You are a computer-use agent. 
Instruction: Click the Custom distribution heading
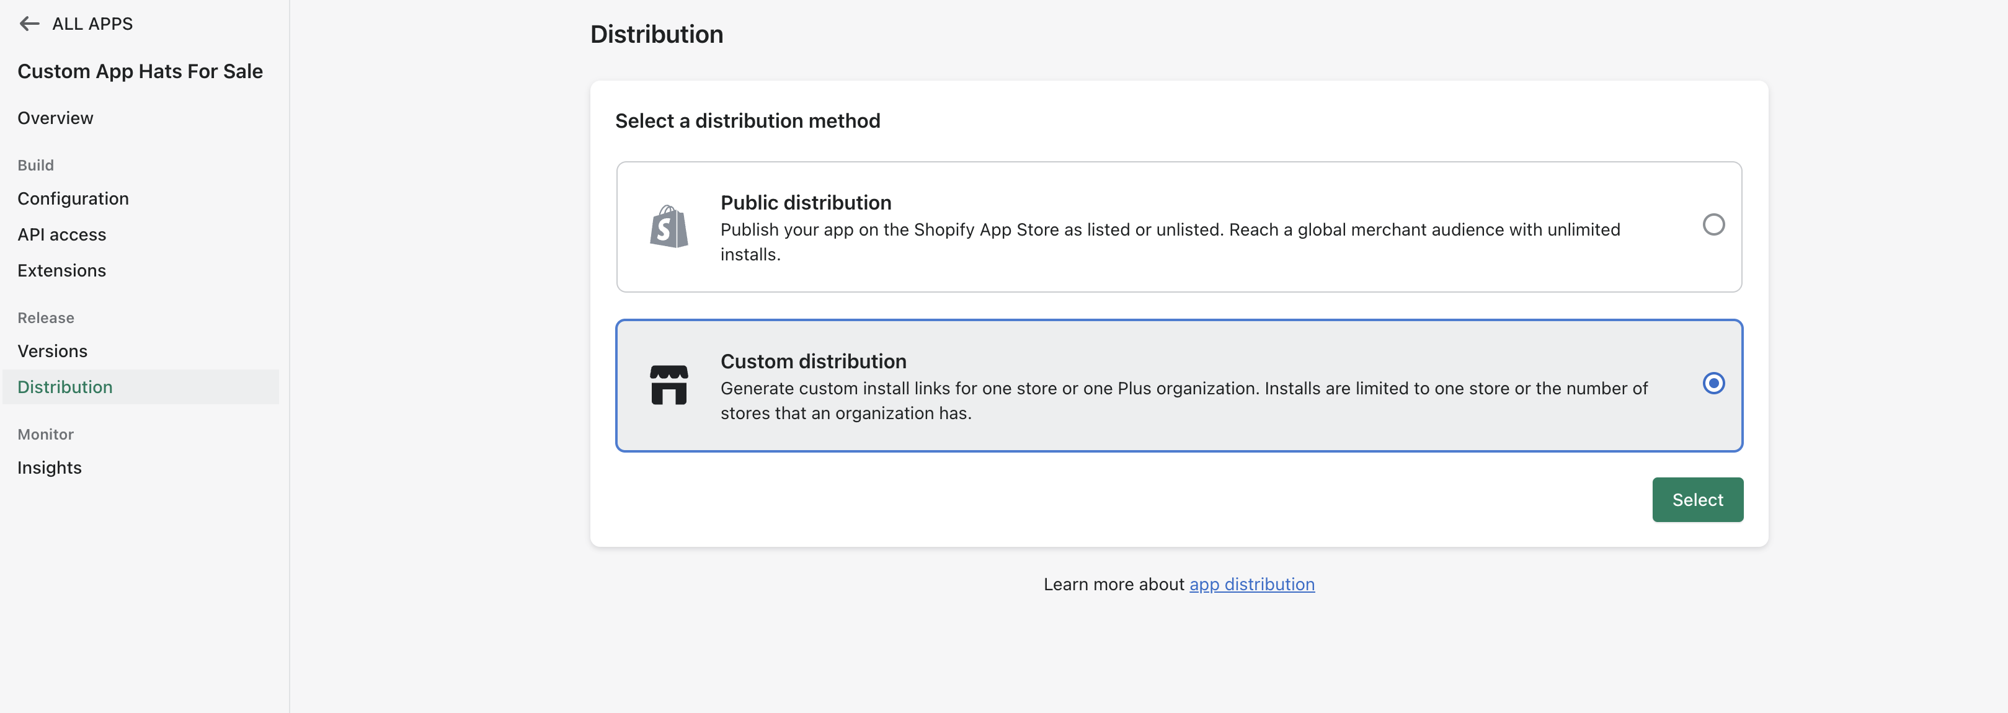click(813, 361)
